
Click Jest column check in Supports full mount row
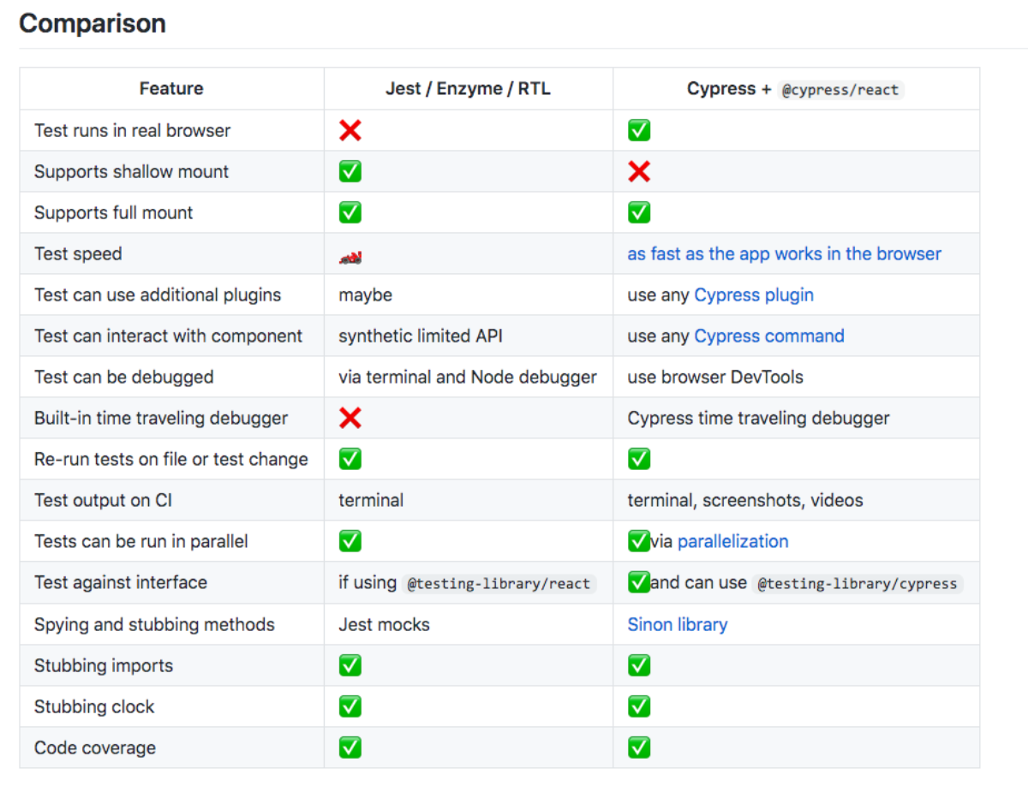tap(350, 212)
